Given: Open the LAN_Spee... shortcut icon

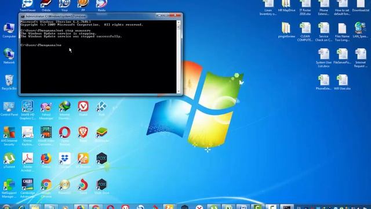Looking at the screenshot, I should pos(361,30).
